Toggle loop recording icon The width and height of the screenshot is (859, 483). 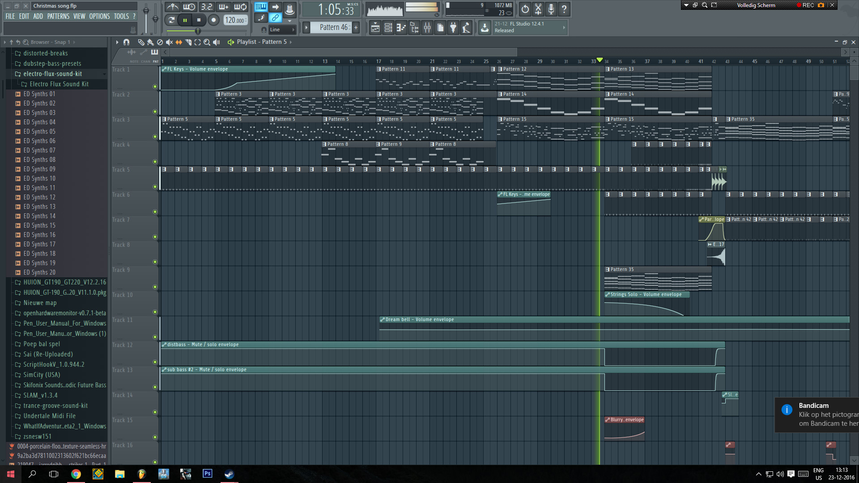240,7
